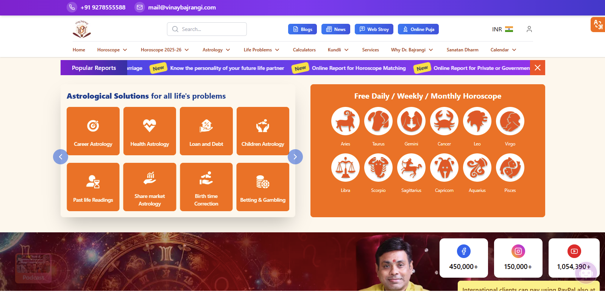The width and height of the screenshot is (605, 306).
Task: Click the Blogs button
Action: click(302, 29)
